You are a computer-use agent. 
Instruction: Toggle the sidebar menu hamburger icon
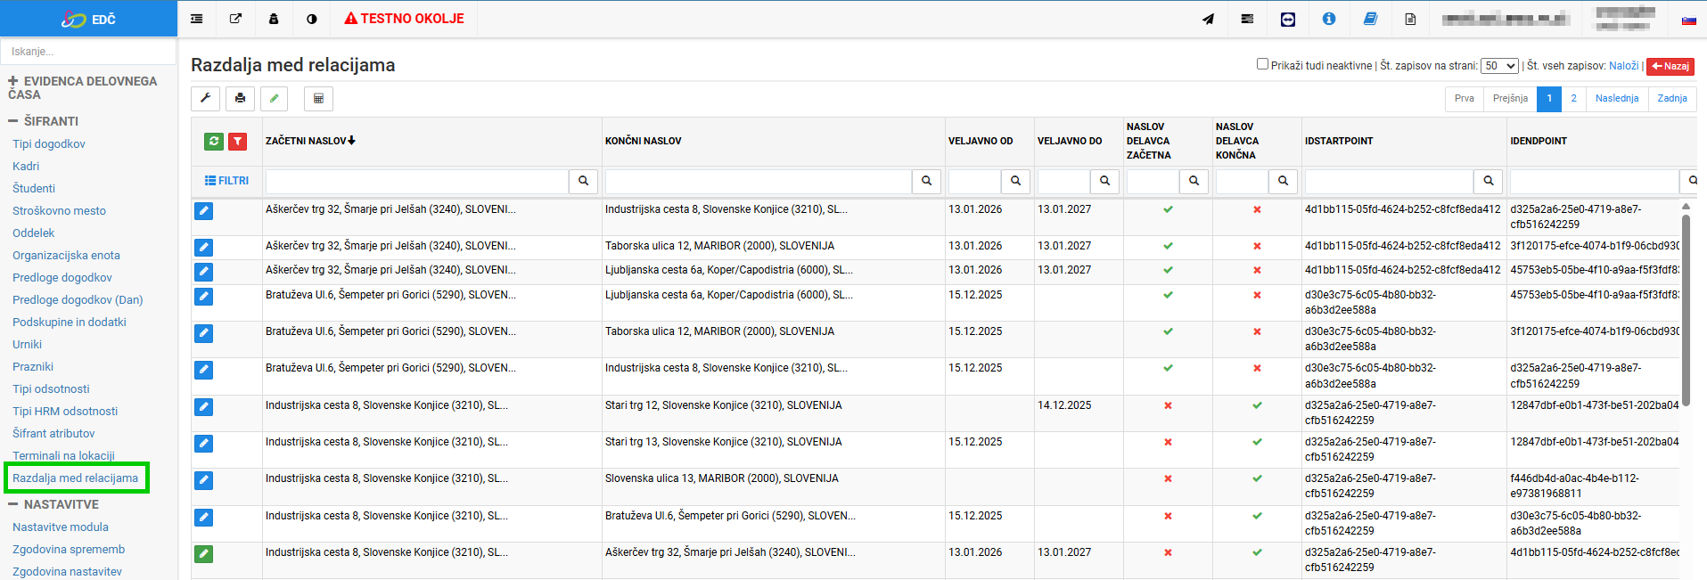[197, 19]
